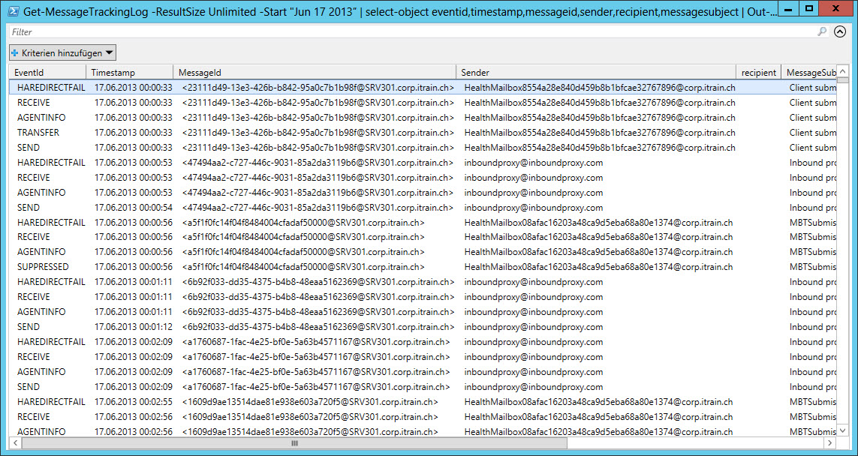Collapse the filter panel via the chevron

(x=841, y=32)
